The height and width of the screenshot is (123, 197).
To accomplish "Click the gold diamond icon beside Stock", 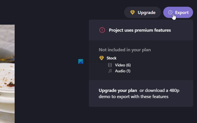I will 102,58.
